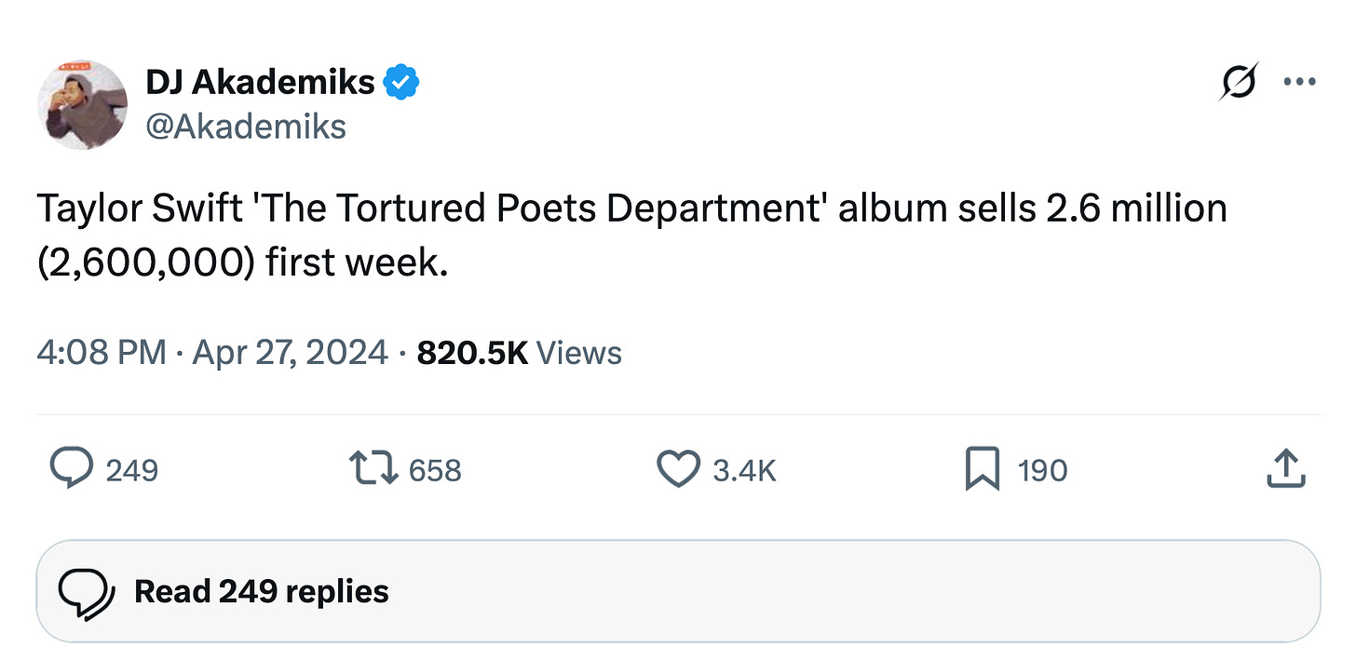Click Read 249 replies
1356x660 pixels.
(261, 591)
